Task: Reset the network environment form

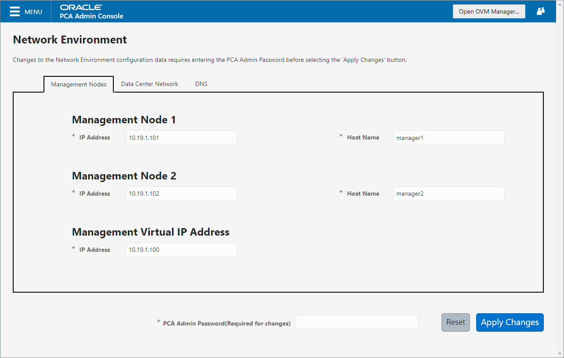Action: pyautogui.click(x=456, y=322)
